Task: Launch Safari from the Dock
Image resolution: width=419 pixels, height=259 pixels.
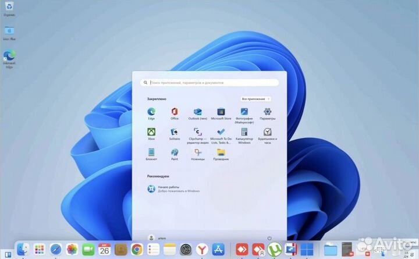Action: pyautogui.click(x=56, y=250)
